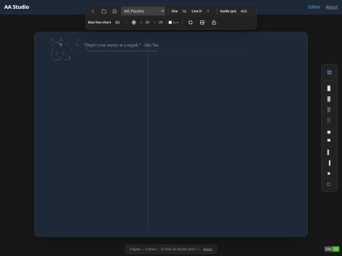Insert the light shade block ░

pos(329,120)
